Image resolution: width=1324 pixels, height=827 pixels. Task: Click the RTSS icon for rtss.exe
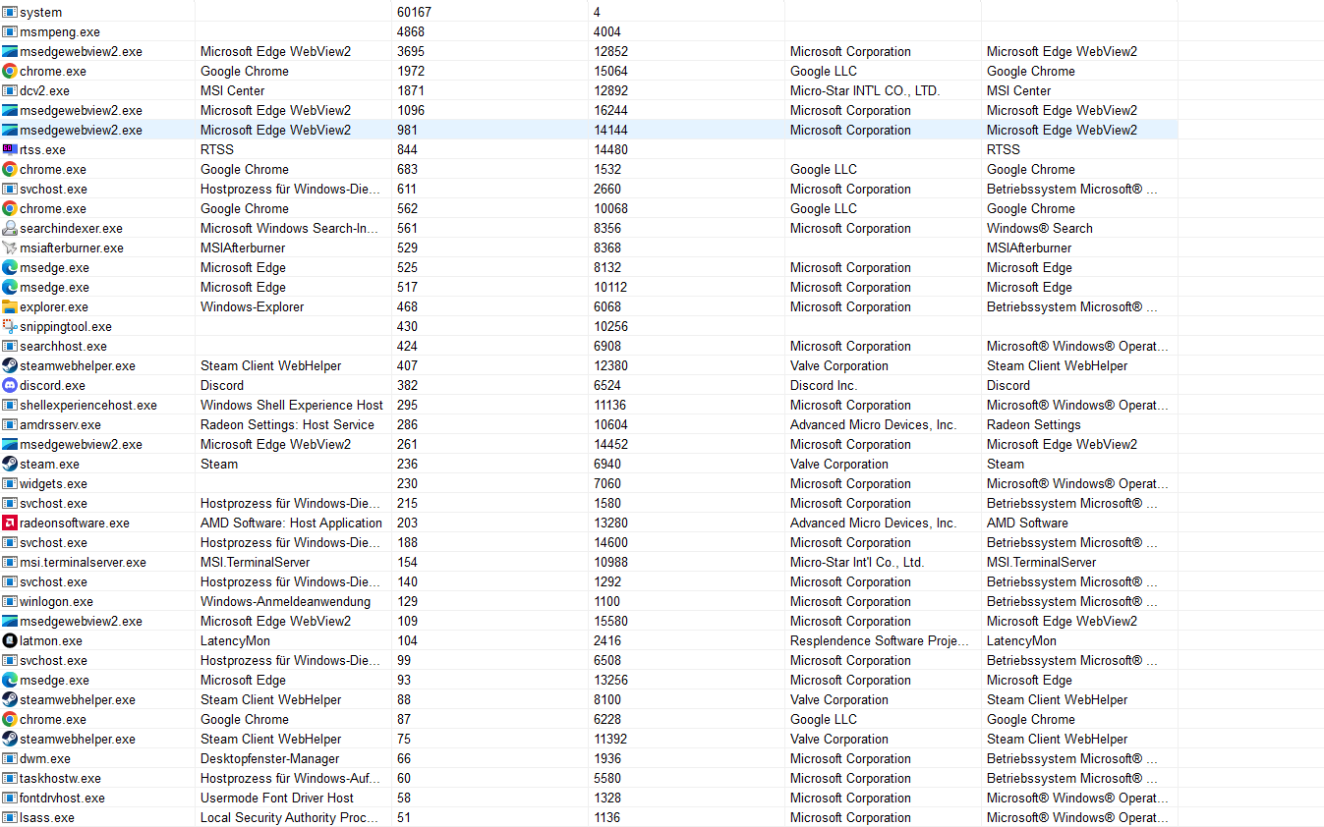[x=10, y=149]
